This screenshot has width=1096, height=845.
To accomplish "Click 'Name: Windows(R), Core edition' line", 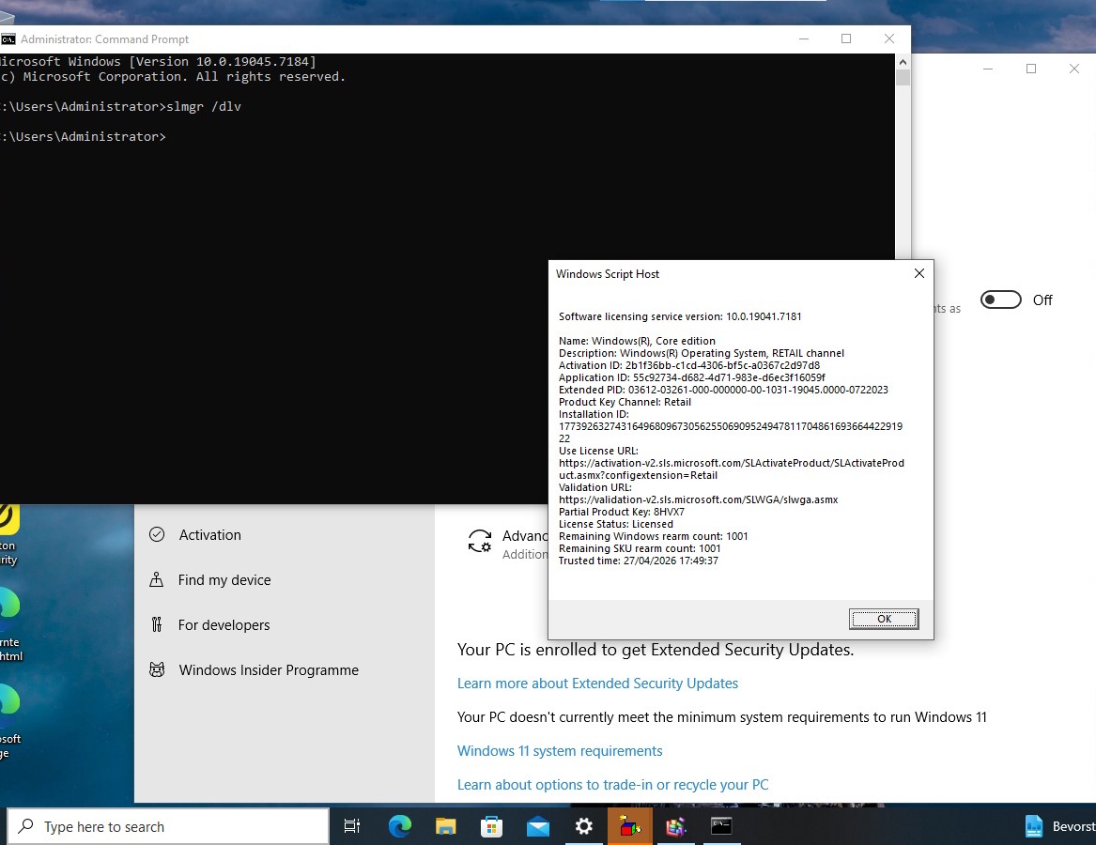I will tap(637, 341).
